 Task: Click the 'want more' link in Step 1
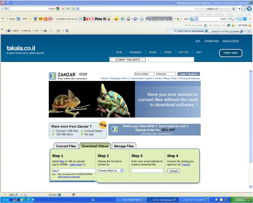click(76, 164)
